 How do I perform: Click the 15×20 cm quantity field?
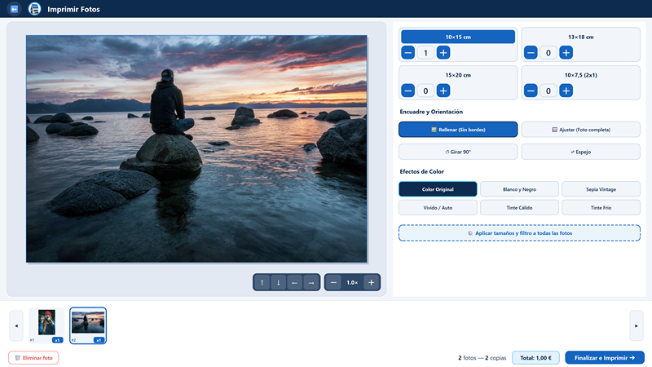(425, 91)
